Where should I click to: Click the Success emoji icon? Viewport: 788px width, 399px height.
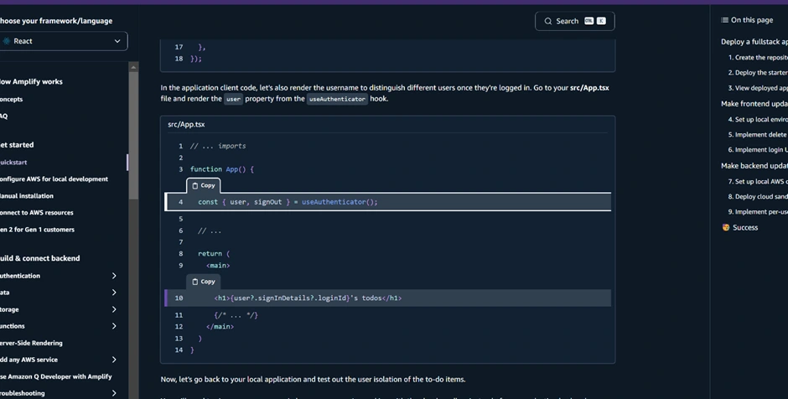(726, 227)
